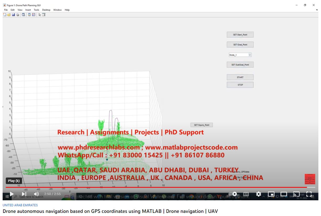Click the SET:SubGoal_Point button

tap(240, 65)
